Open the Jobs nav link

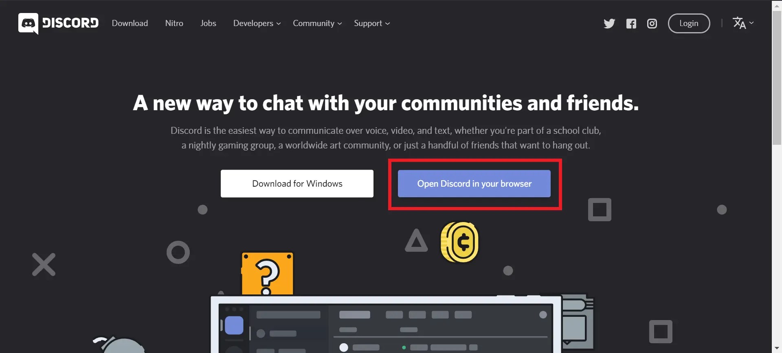pos(208,23)
